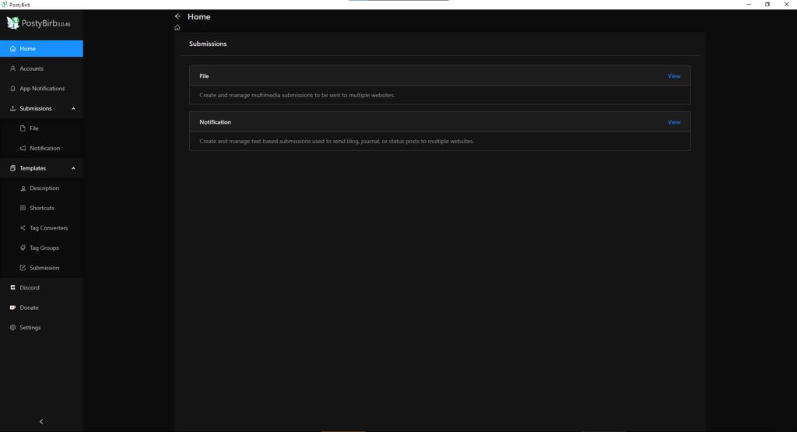Collapse the Submissions menu group chevron
797x432 pixels.
(x=73, y=109)
